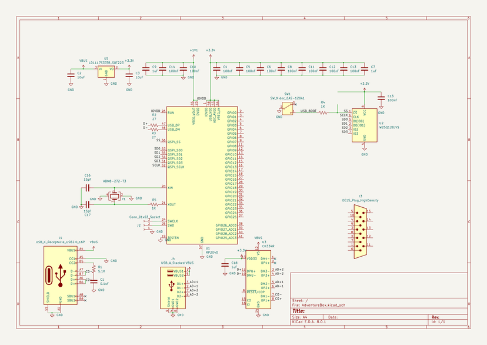Select the Y1 crystal symbol

(x=115, y=196)
